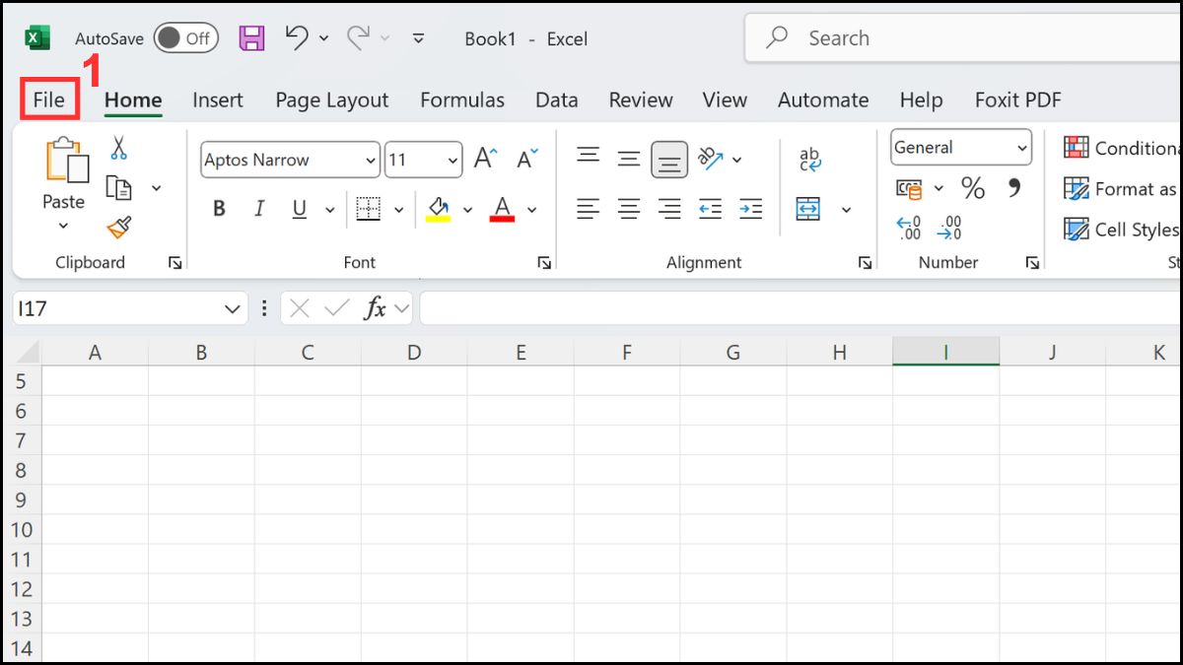Undo the last action

pyautogui.click(x=298, y=34)
